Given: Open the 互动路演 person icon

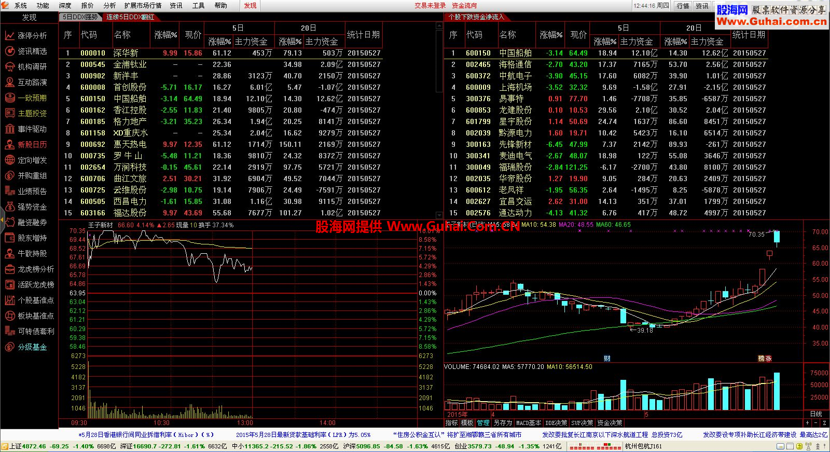Looking at the screenshot, I should click(9, 82).
